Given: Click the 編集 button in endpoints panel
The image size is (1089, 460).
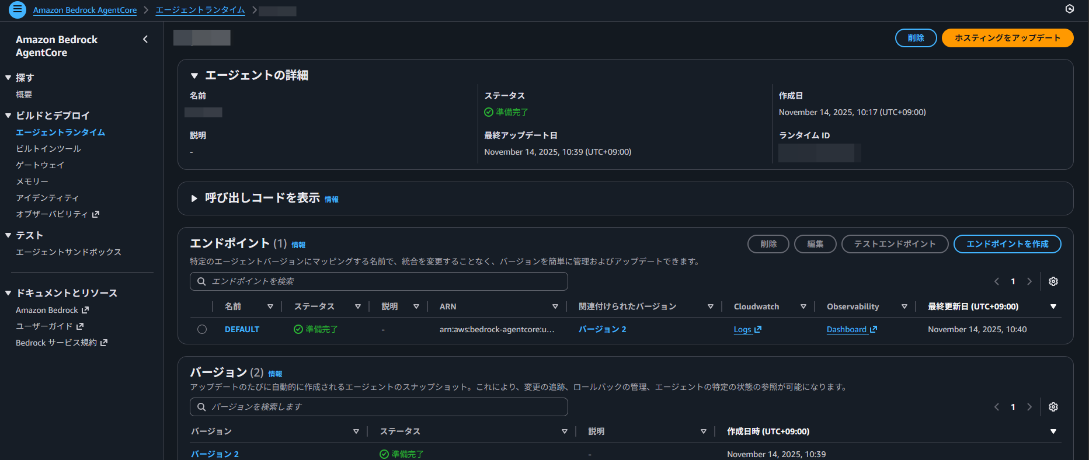Looking at the screenshot, I should click(815, 244).
